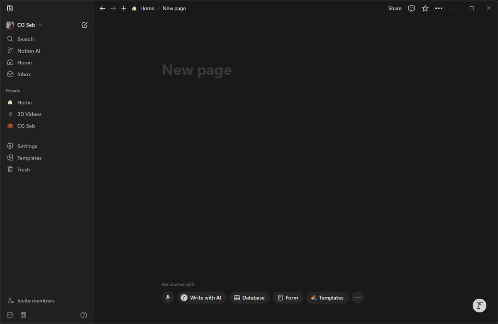Viewport: 498px width, 324px height.
Task: Open the floating Notion AI assistant button
Action: point(480,305)
